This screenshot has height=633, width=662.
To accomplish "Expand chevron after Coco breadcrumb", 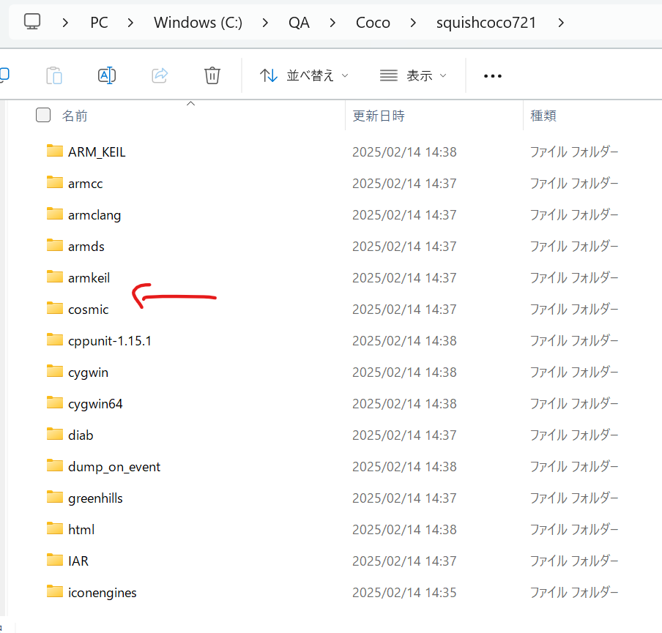I will [413, 23].
